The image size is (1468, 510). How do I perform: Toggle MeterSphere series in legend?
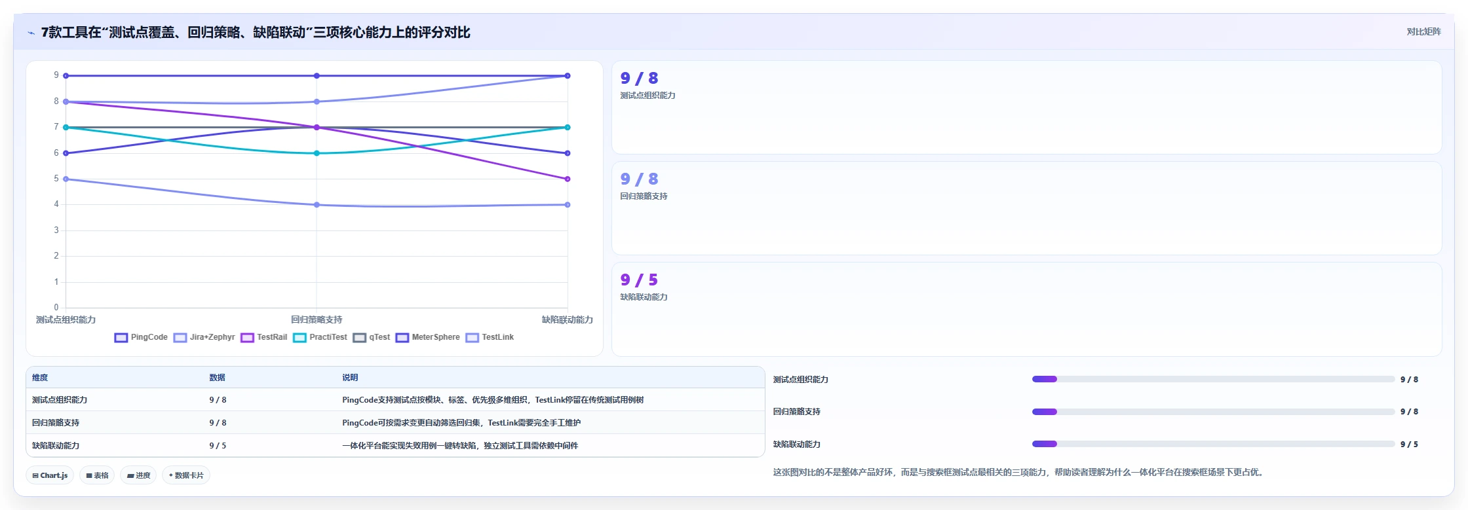[428, 338]
